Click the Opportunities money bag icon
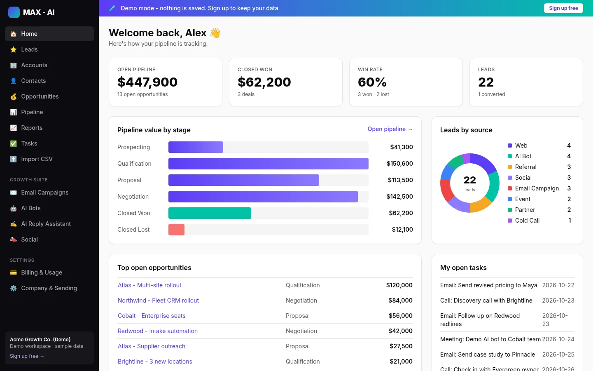Screen dimensions: 593x371 pos(14,96)
